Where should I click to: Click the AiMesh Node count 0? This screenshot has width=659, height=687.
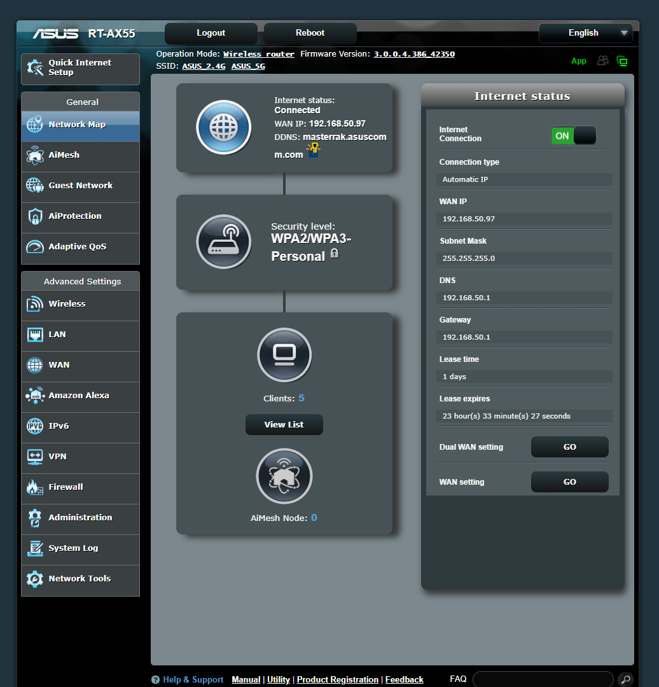pyautogui.click(x=314, y=518)
